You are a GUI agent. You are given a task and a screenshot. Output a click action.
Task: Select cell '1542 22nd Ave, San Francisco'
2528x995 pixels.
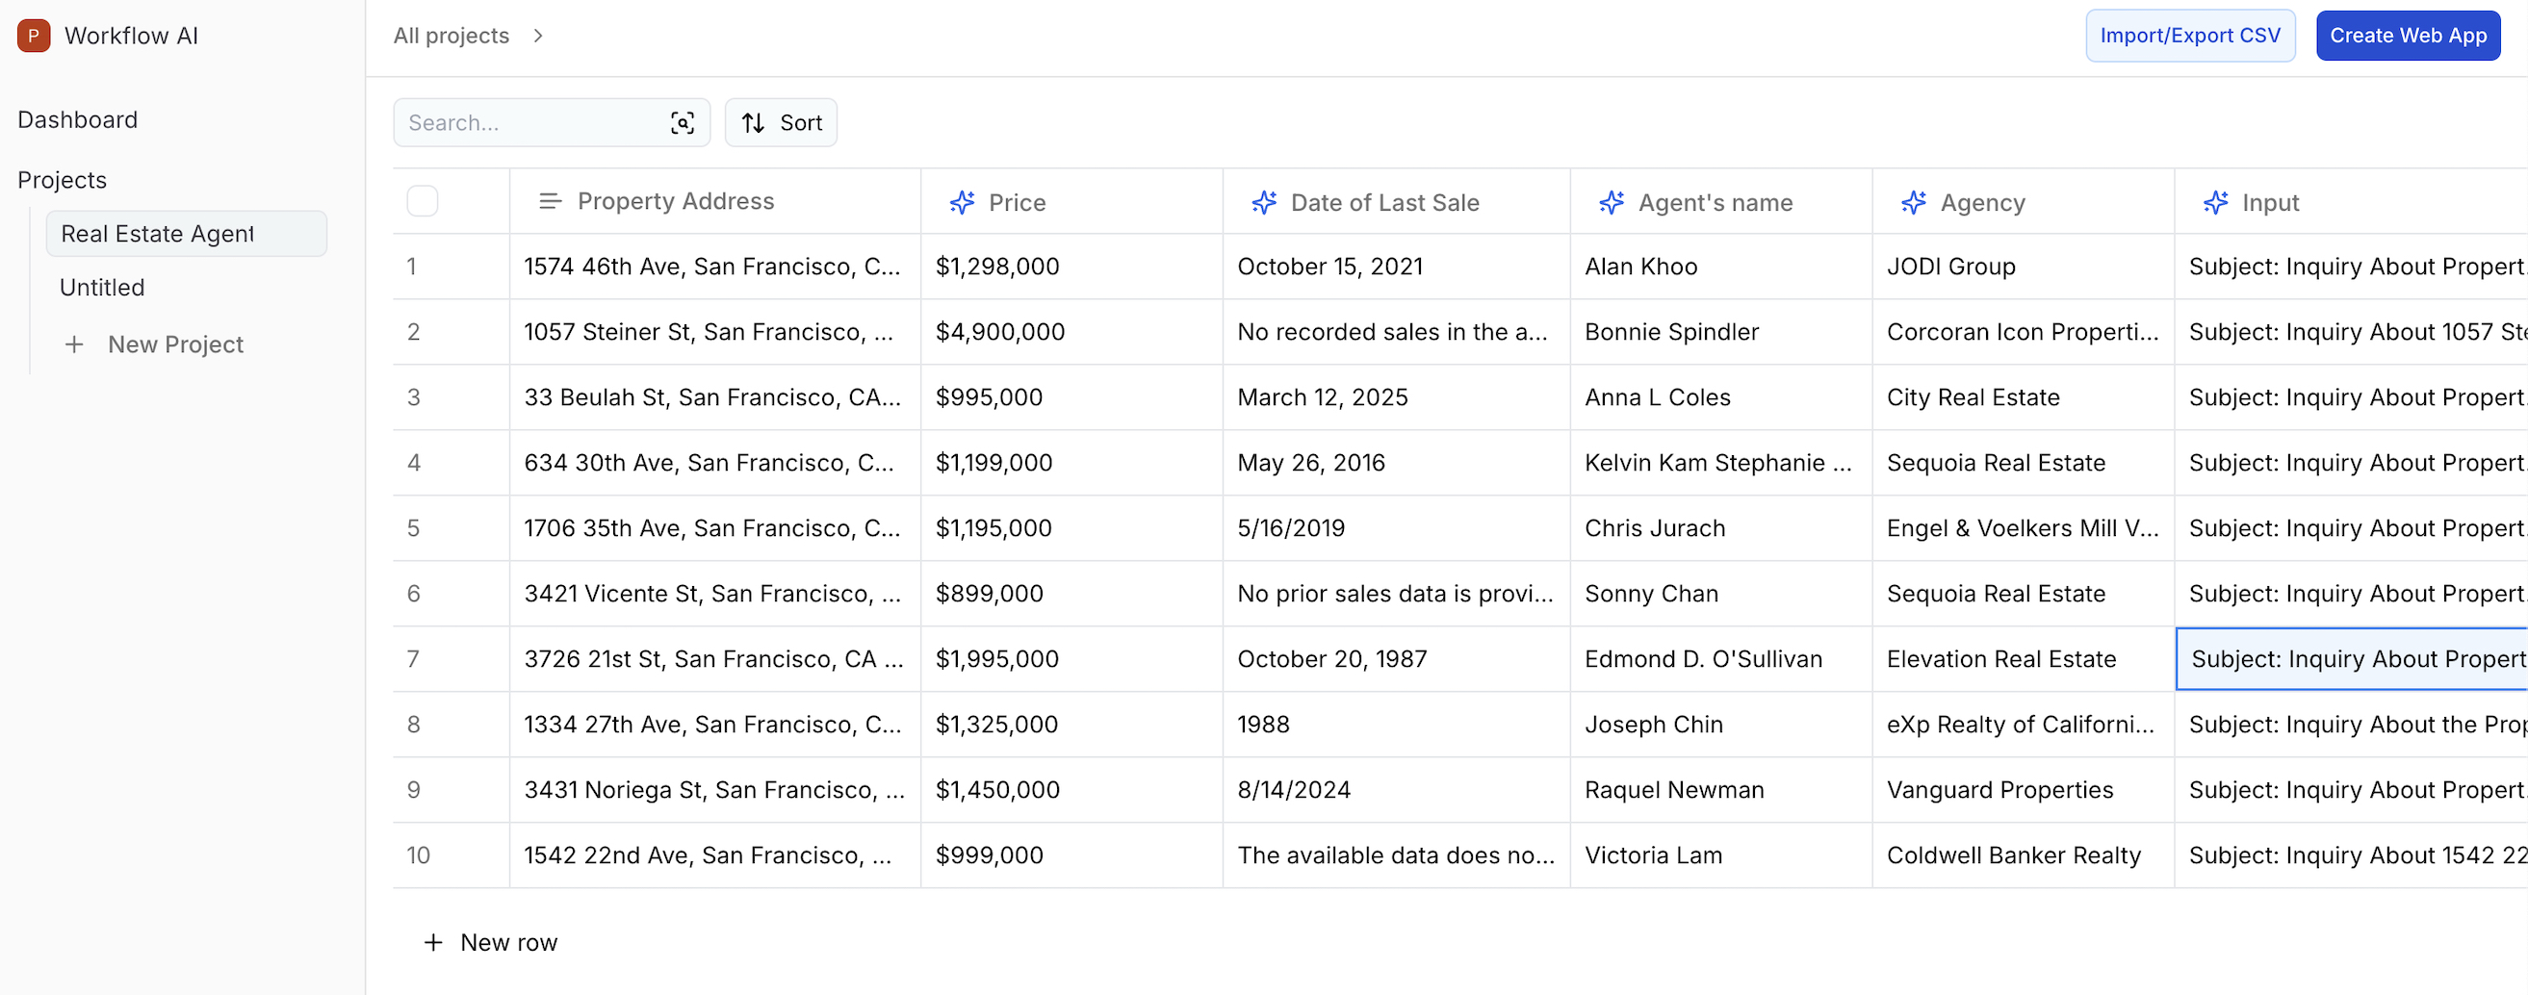click(x=715, y=855)
